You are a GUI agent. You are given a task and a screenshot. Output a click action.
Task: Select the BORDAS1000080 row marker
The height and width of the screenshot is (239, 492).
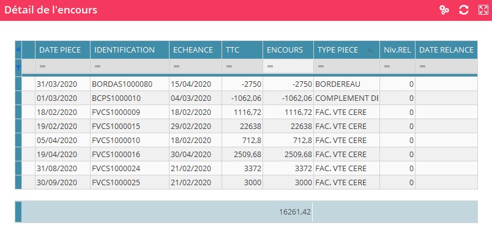[18, 84]
